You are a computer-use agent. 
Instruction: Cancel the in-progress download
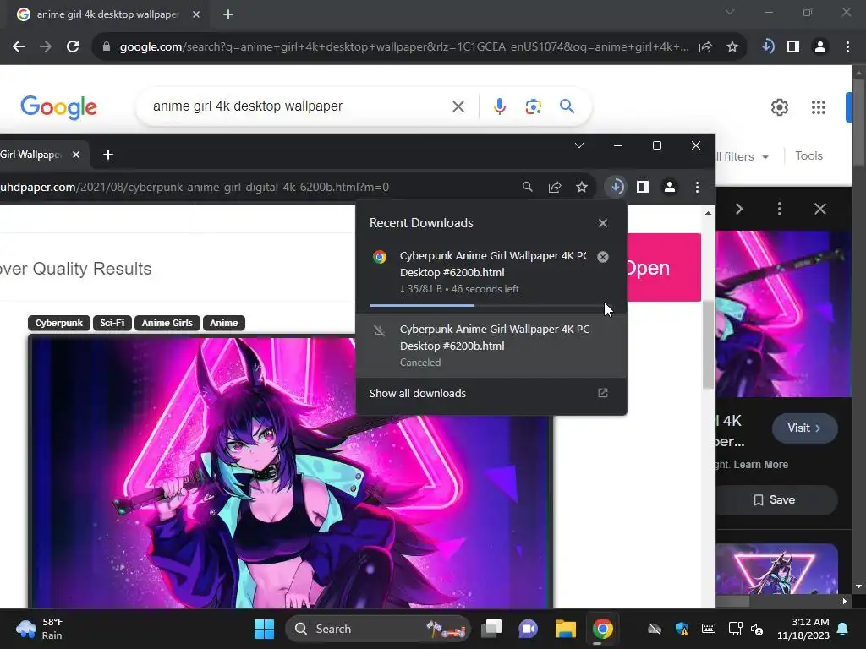[602, 257]
